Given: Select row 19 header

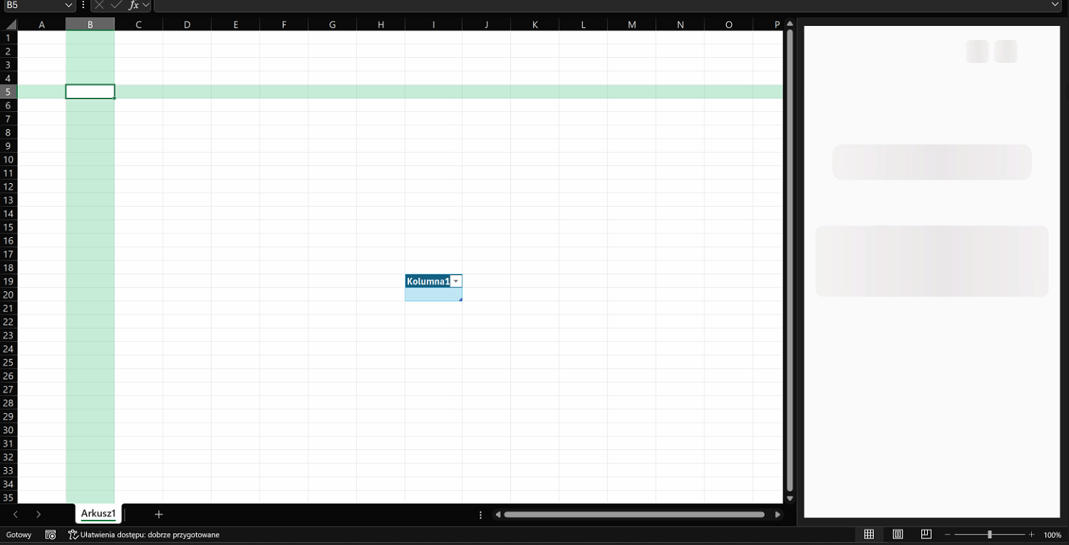Looking at the screenshot, I should click(8, 281).
